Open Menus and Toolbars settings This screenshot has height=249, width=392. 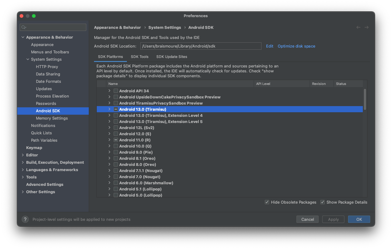50,52
